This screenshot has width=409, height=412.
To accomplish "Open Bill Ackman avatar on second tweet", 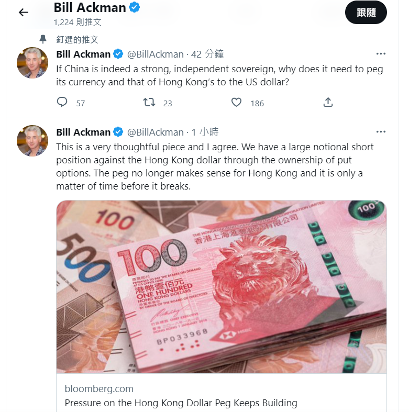I will (32, 141).
